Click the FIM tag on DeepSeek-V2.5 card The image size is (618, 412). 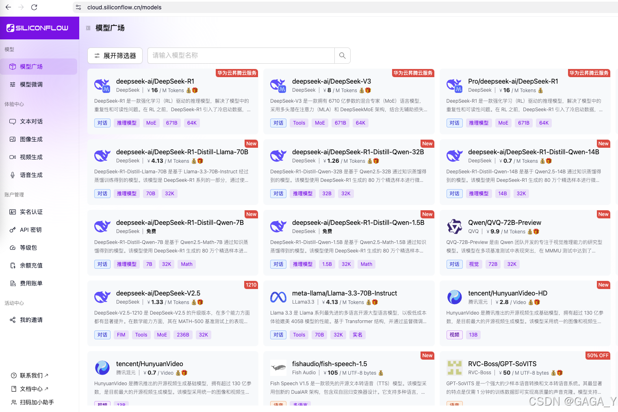121,335
